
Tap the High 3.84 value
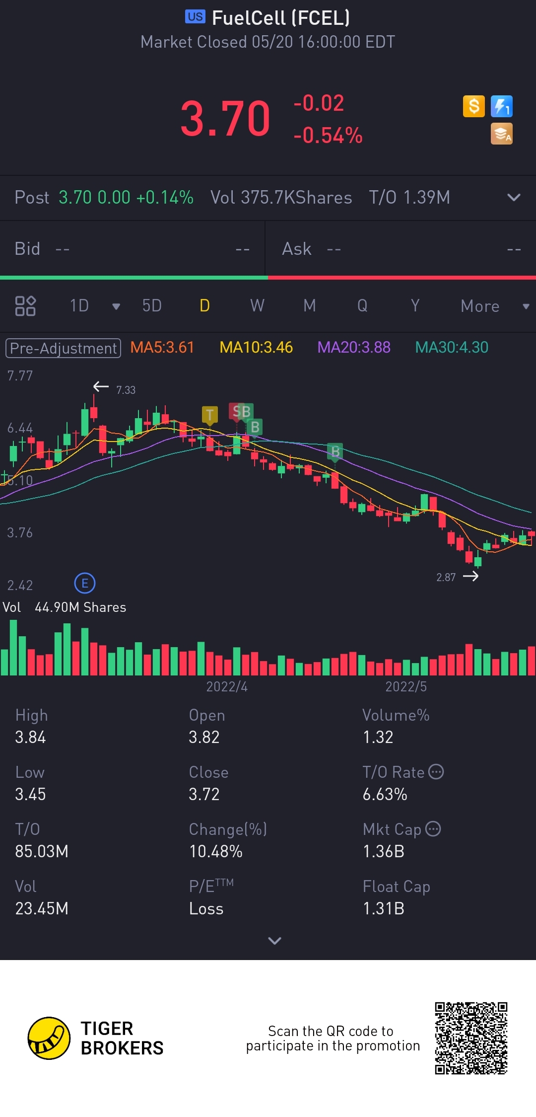[30, 737]
